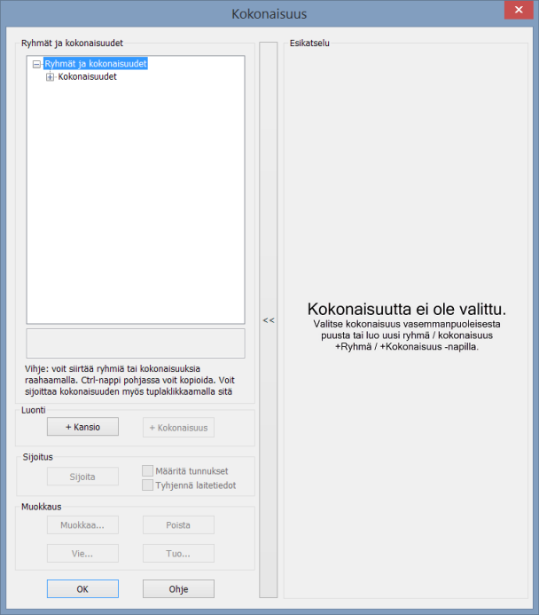Toggle the 'Tyhjennä laitetiedot' checkbox
539x615 pixels.
tap(148, 485)
